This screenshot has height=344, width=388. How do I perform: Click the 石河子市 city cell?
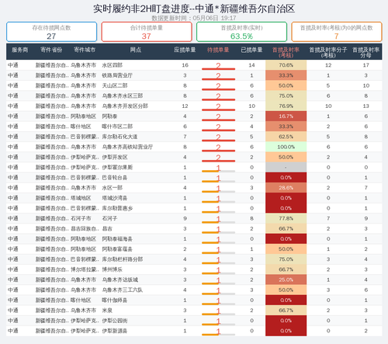point(81,218)
